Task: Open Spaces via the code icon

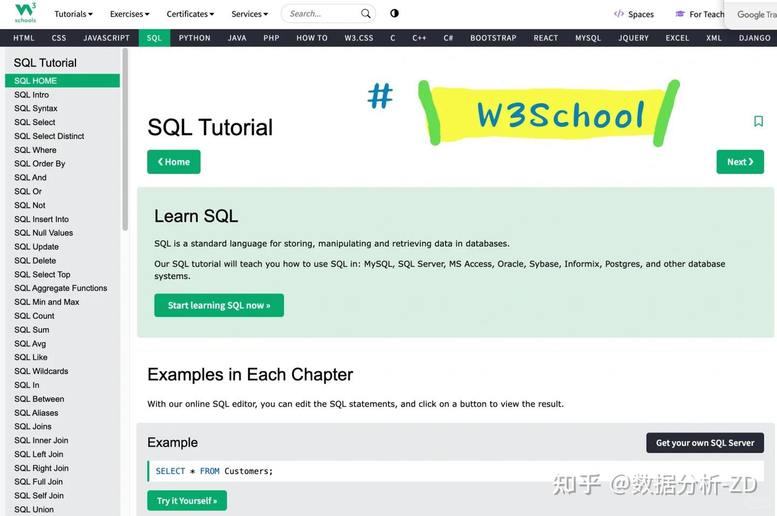Action: 618,14
